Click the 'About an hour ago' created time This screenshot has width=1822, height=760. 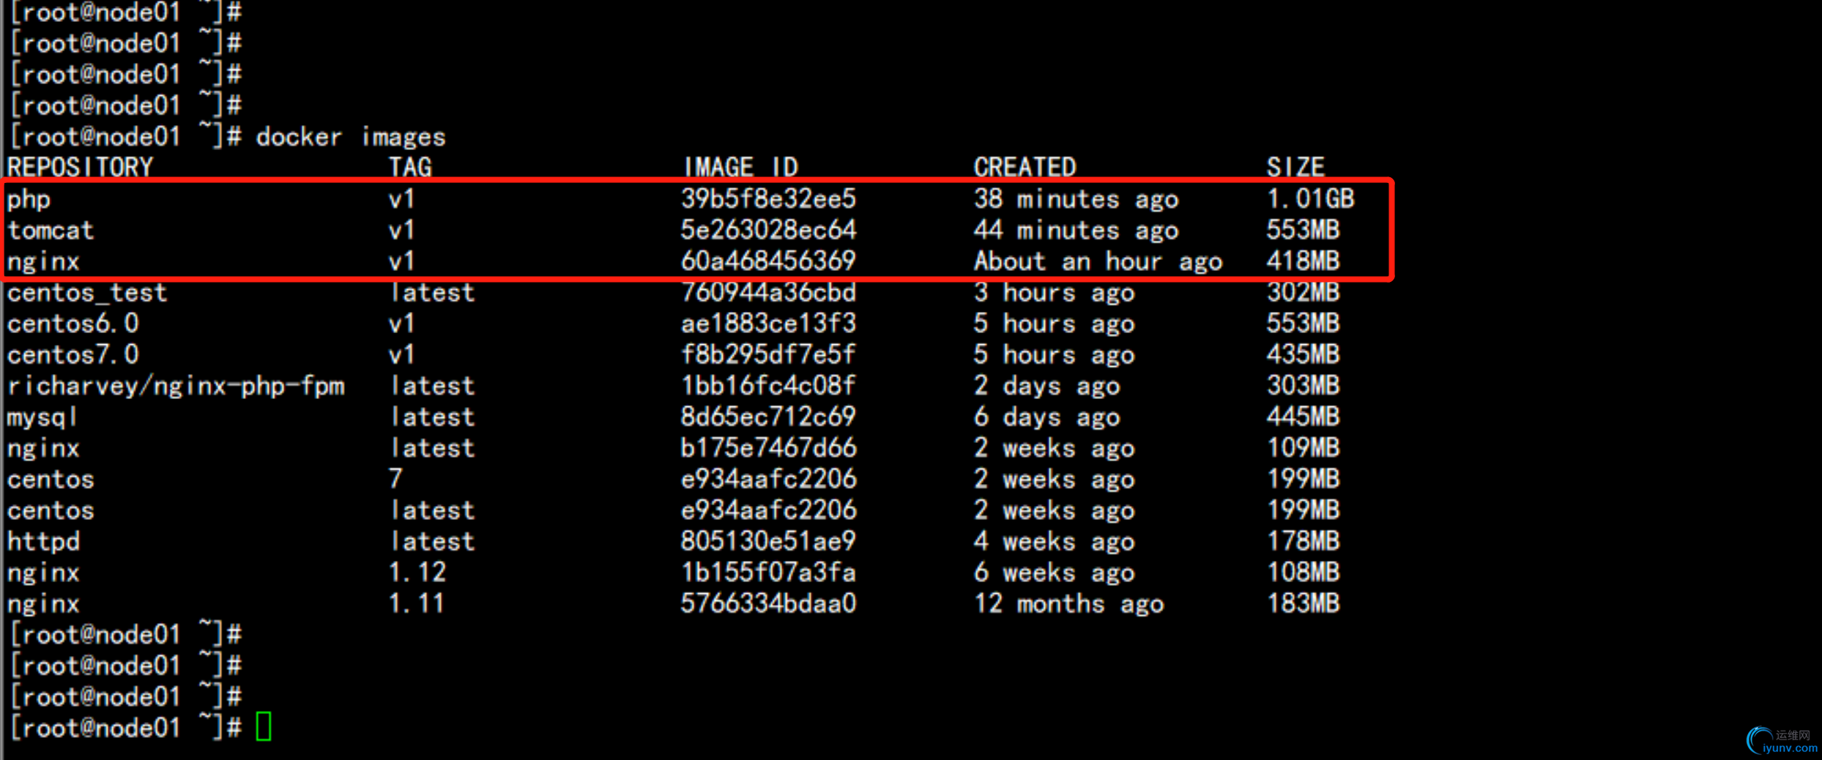[1098, 262]
